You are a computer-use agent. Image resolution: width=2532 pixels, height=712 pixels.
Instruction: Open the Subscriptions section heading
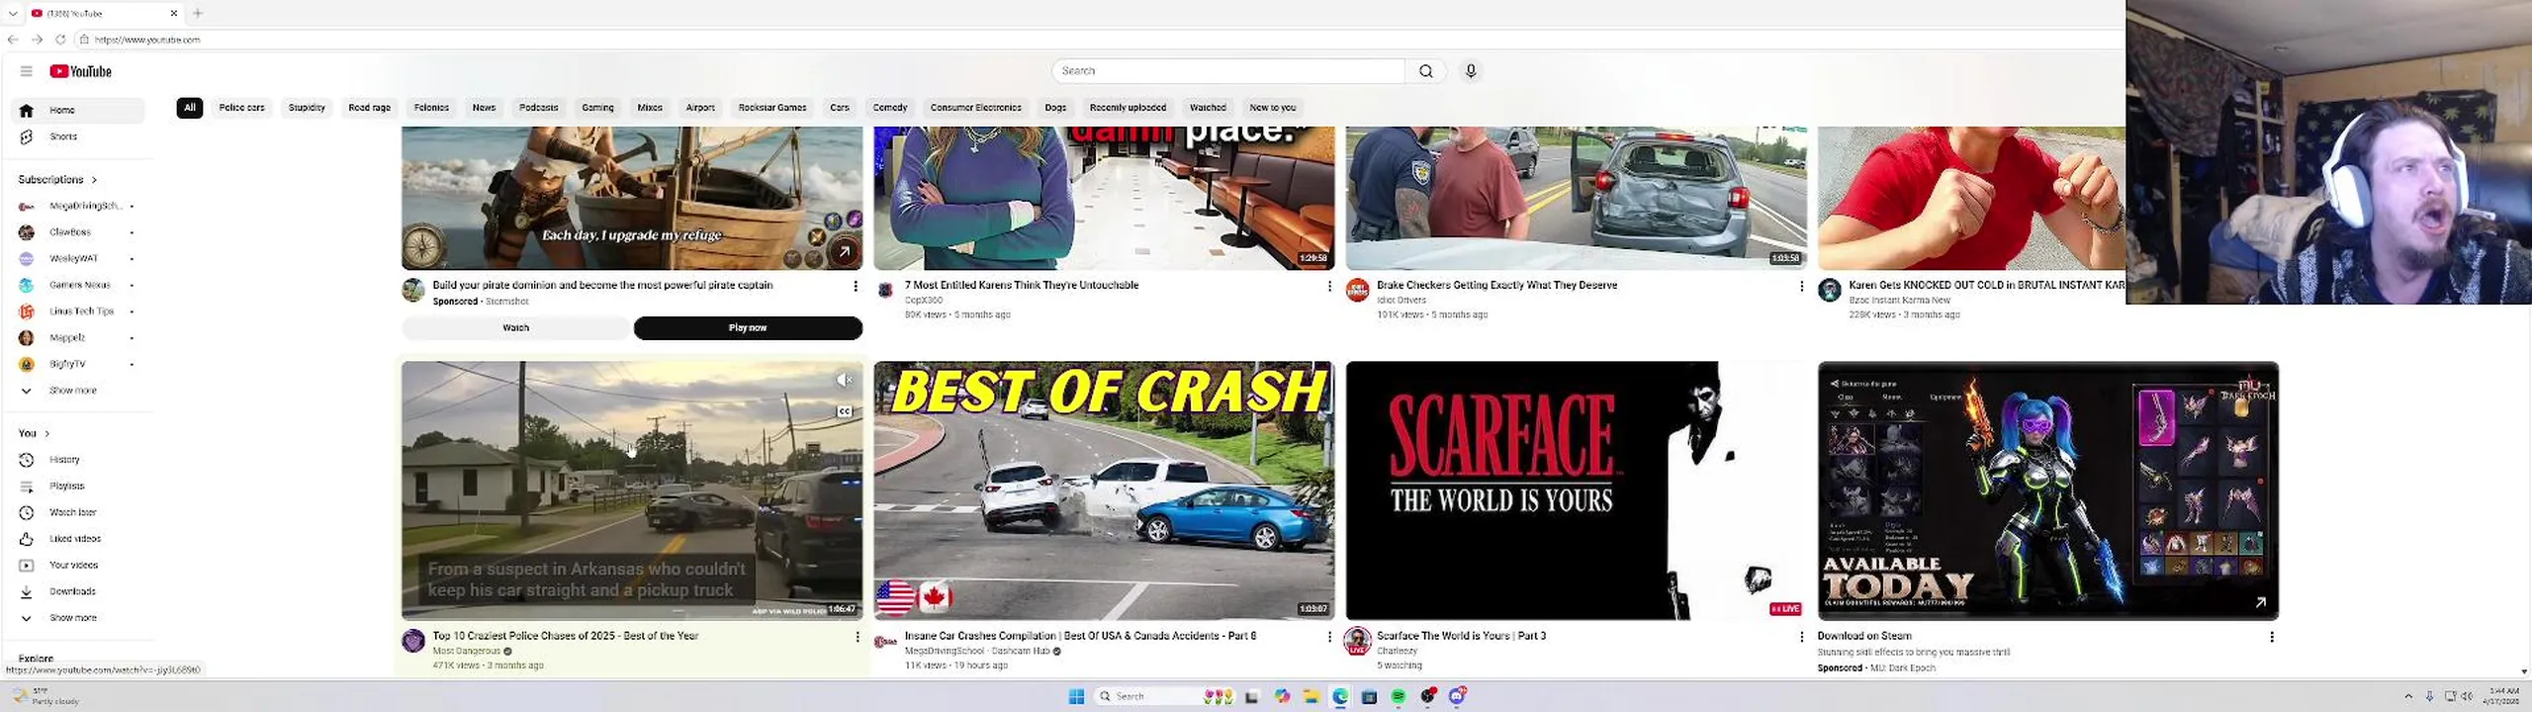(x=57, y=180)
